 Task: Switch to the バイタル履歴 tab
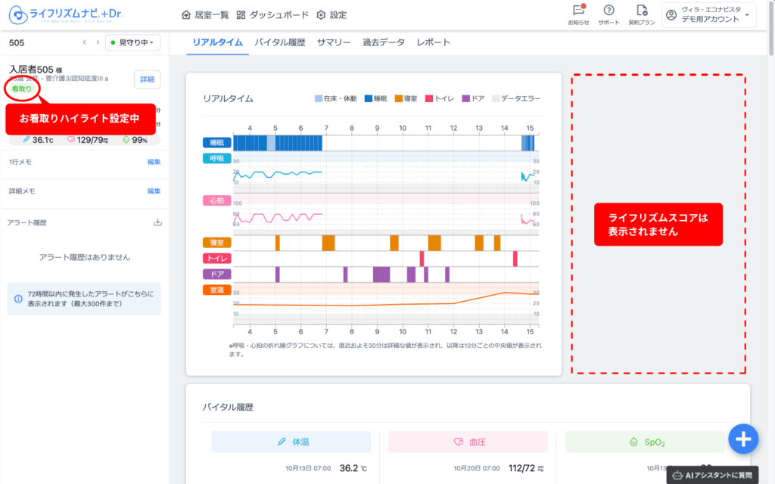pos(279,42)
